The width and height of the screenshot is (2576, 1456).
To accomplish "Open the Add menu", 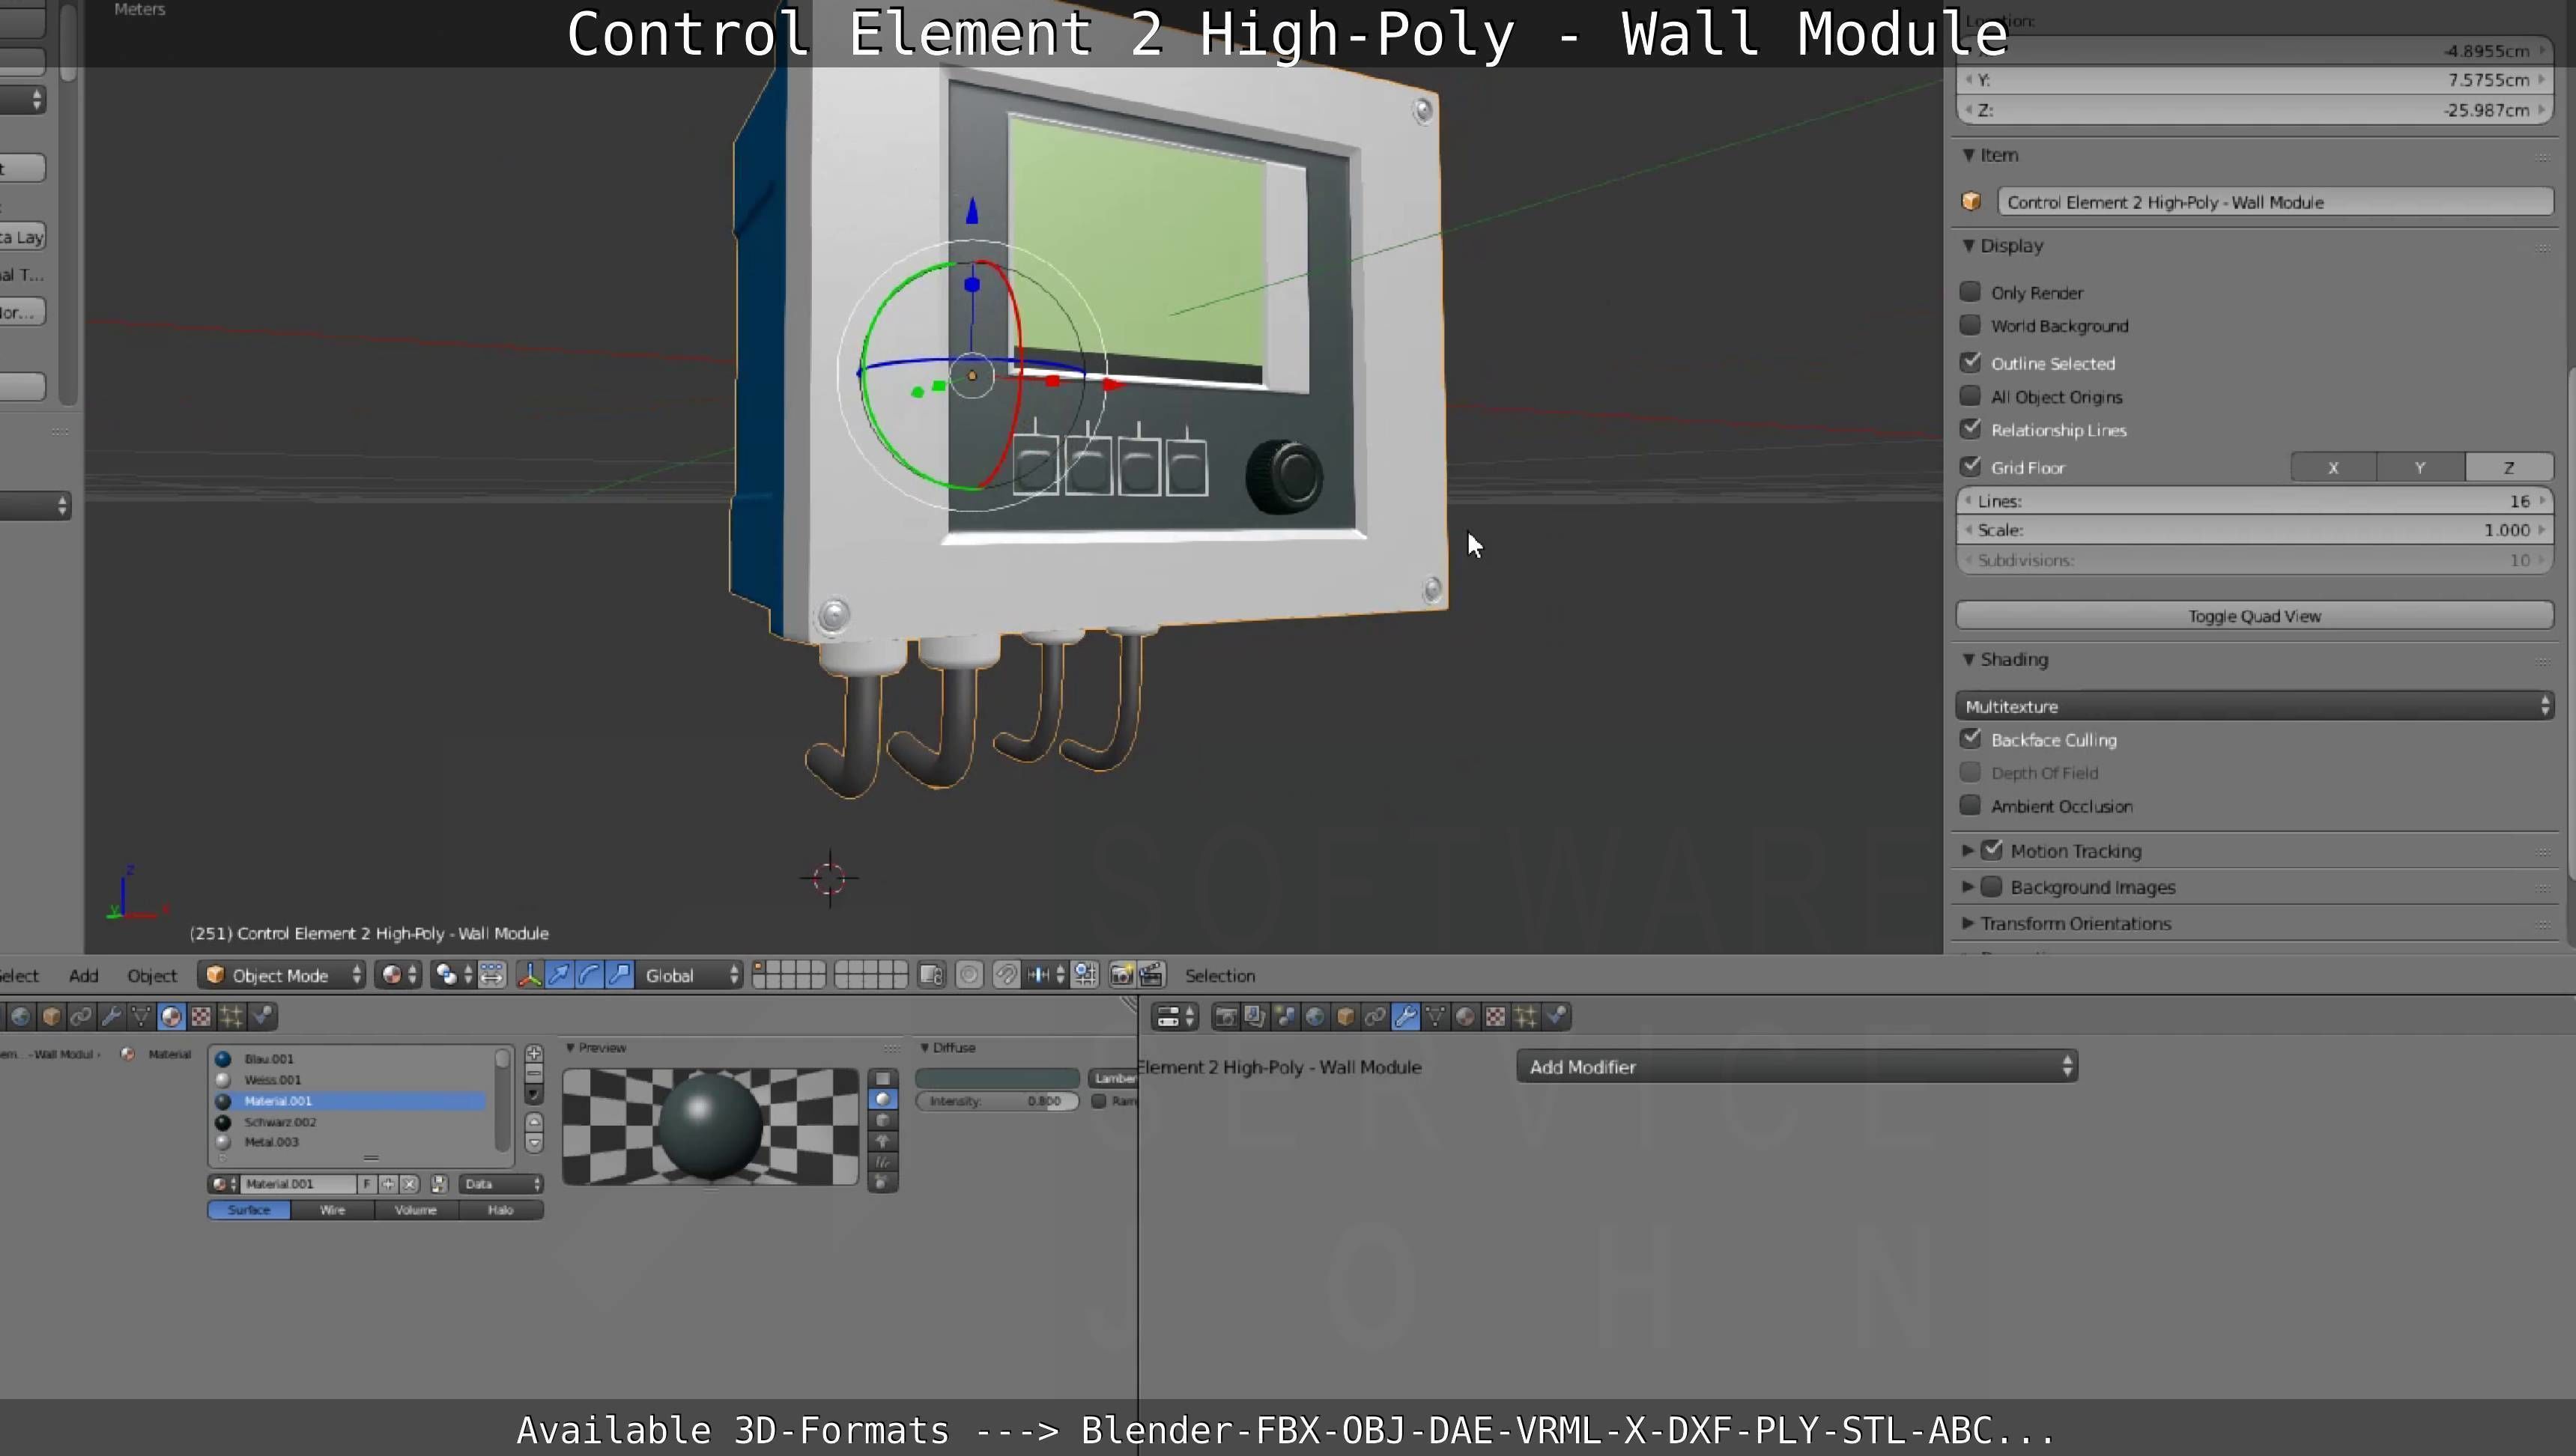I will pyautogui.click(x=83, y=975).
